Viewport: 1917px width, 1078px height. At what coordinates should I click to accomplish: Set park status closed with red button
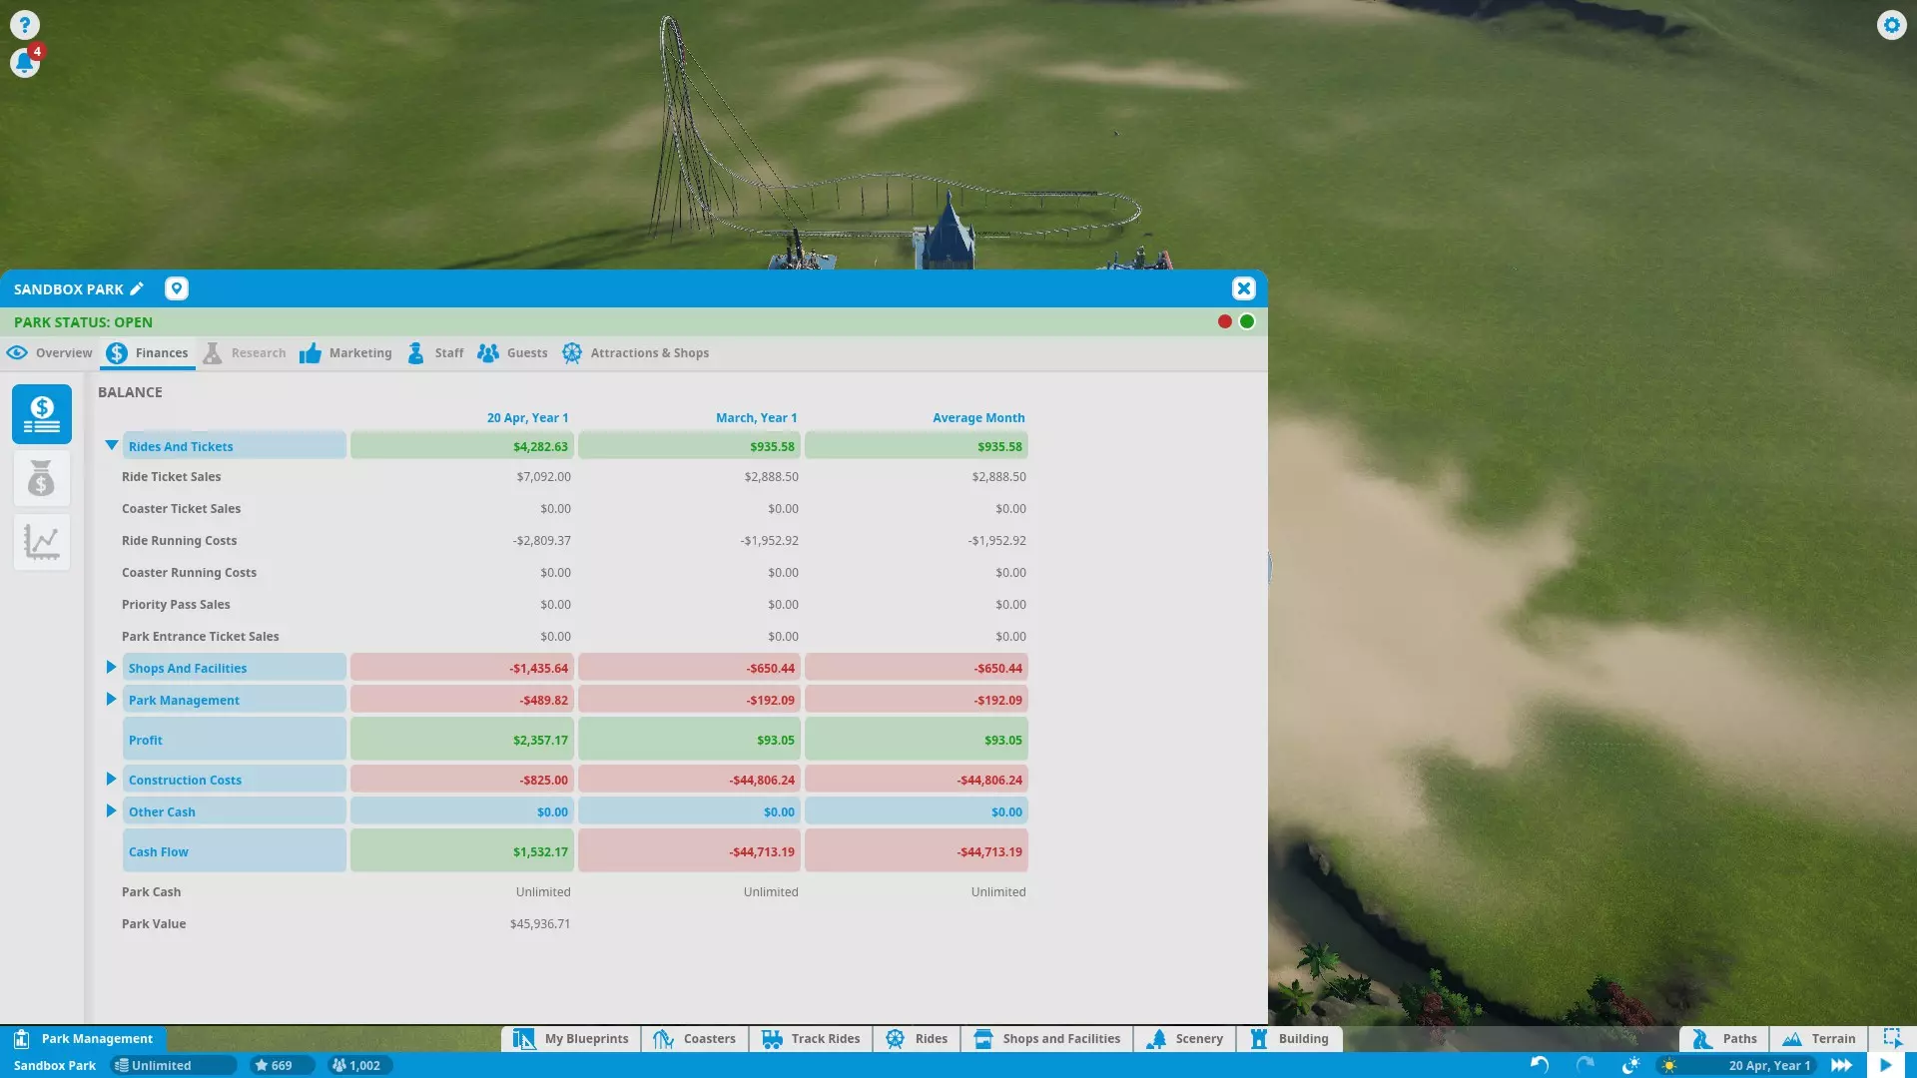click(1224, 321)
